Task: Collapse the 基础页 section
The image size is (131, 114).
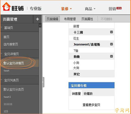Action: (1, 27)
